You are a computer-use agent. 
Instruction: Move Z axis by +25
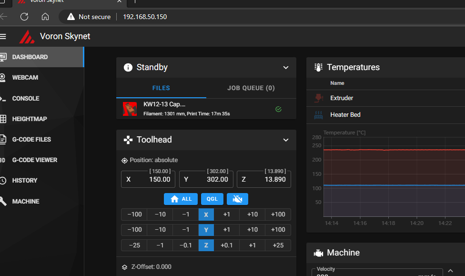(278, 245)
